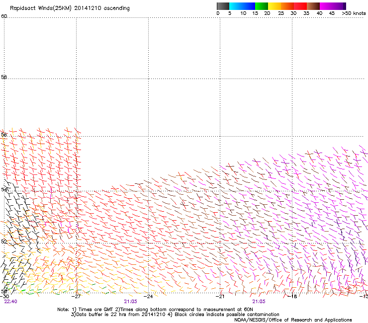
Task: Click the '-24' longitude axis label
Action: [148, 296]
